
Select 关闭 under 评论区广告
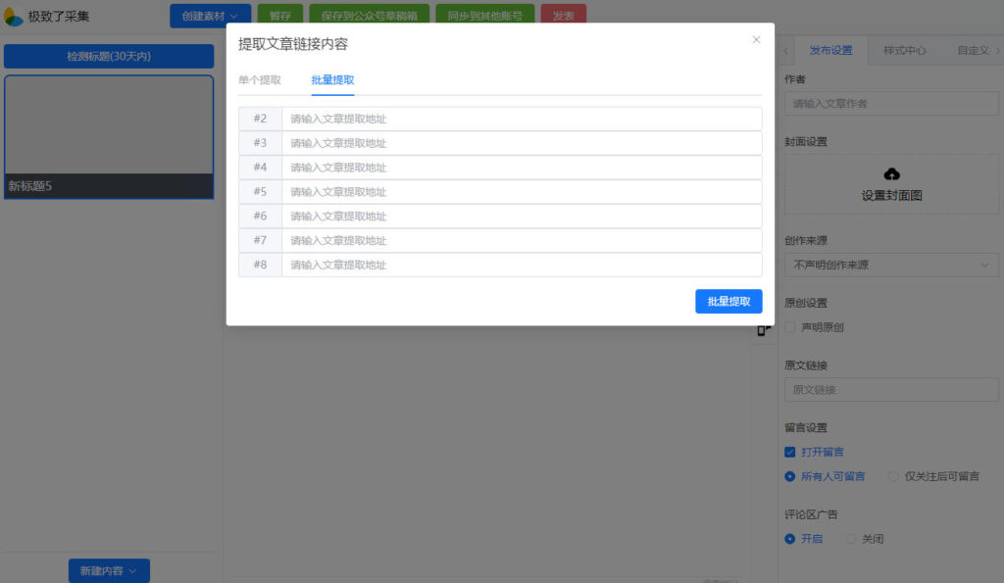click(x=849, y=539)
